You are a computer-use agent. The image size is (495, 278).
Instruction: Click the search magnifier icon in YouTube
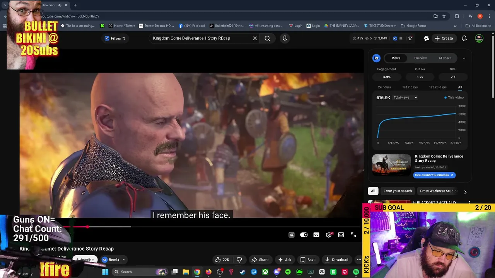pyautogui.click(x=267, y=38)
